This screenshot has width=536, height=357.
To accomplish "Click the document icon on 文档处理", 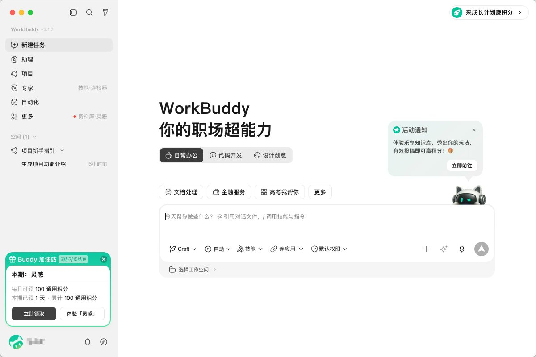I will [168, 192].
